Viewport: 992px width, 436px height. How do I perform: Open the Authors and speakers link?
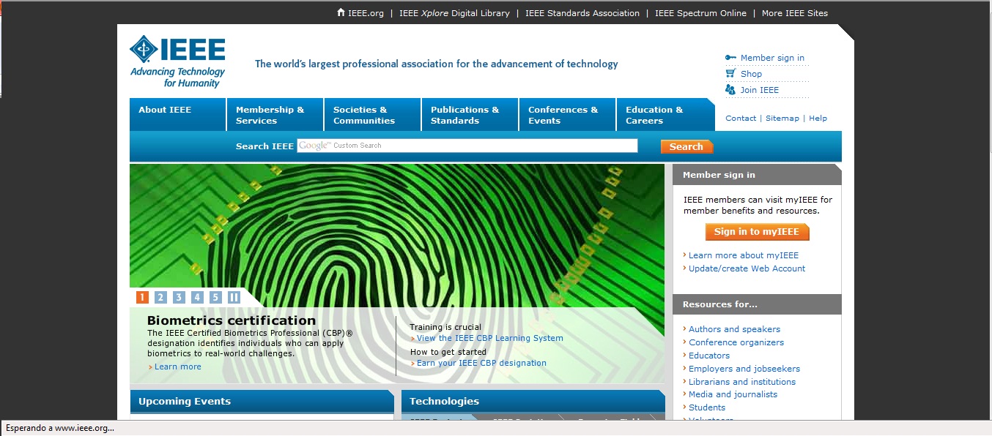(734, 329)
